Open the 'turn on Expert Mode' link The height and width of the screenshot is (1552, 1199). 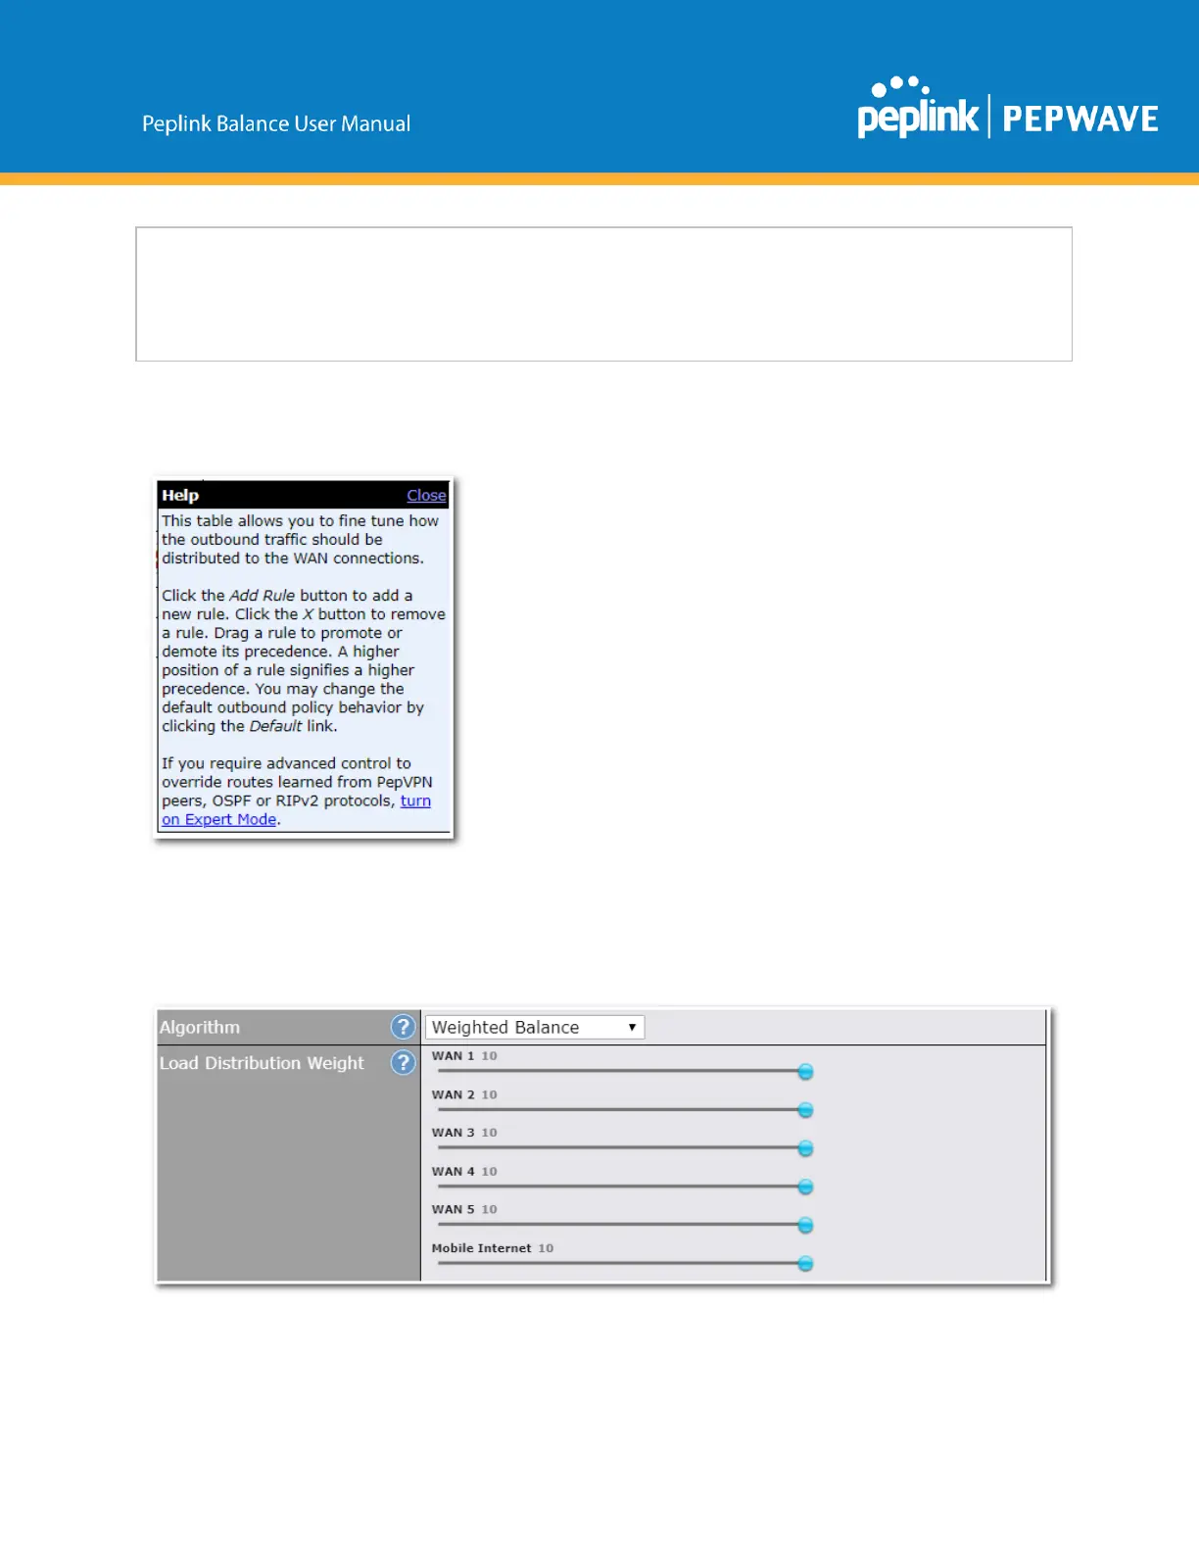[x=296, y=810]
